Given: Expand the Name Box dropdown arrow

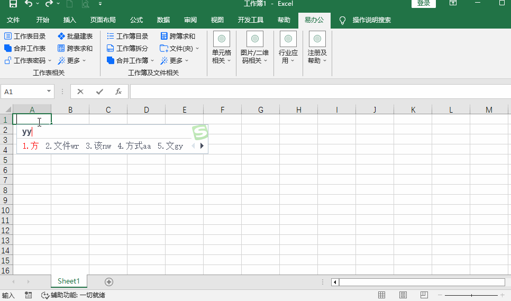Looking at the screenshot, I should pyautogui.click(x=49, y=91).
